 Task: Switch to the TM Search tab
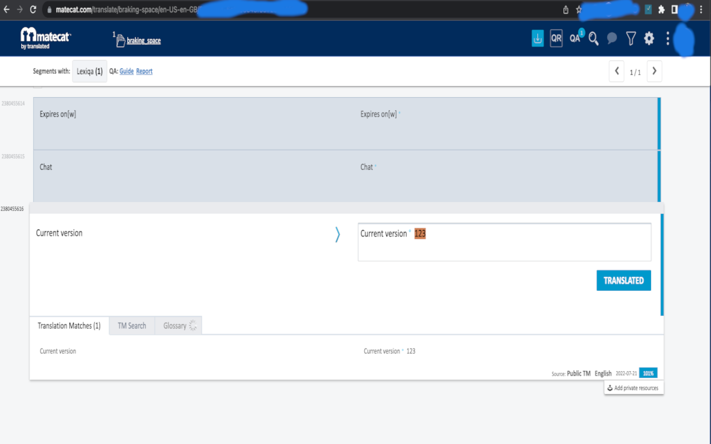point(132,326)
